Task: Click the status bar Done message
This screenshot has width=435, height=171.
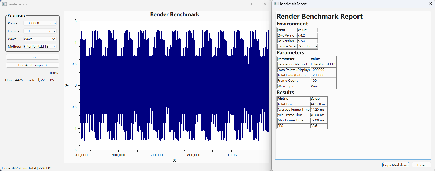Action: 27,168
